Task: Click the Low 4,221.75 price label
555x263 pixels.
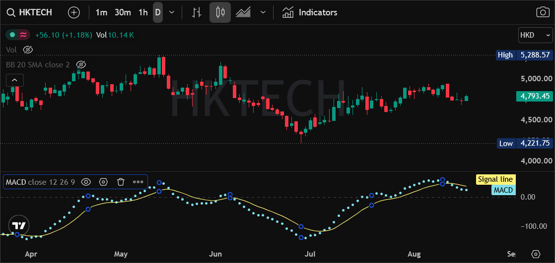Action: (525, 143)
